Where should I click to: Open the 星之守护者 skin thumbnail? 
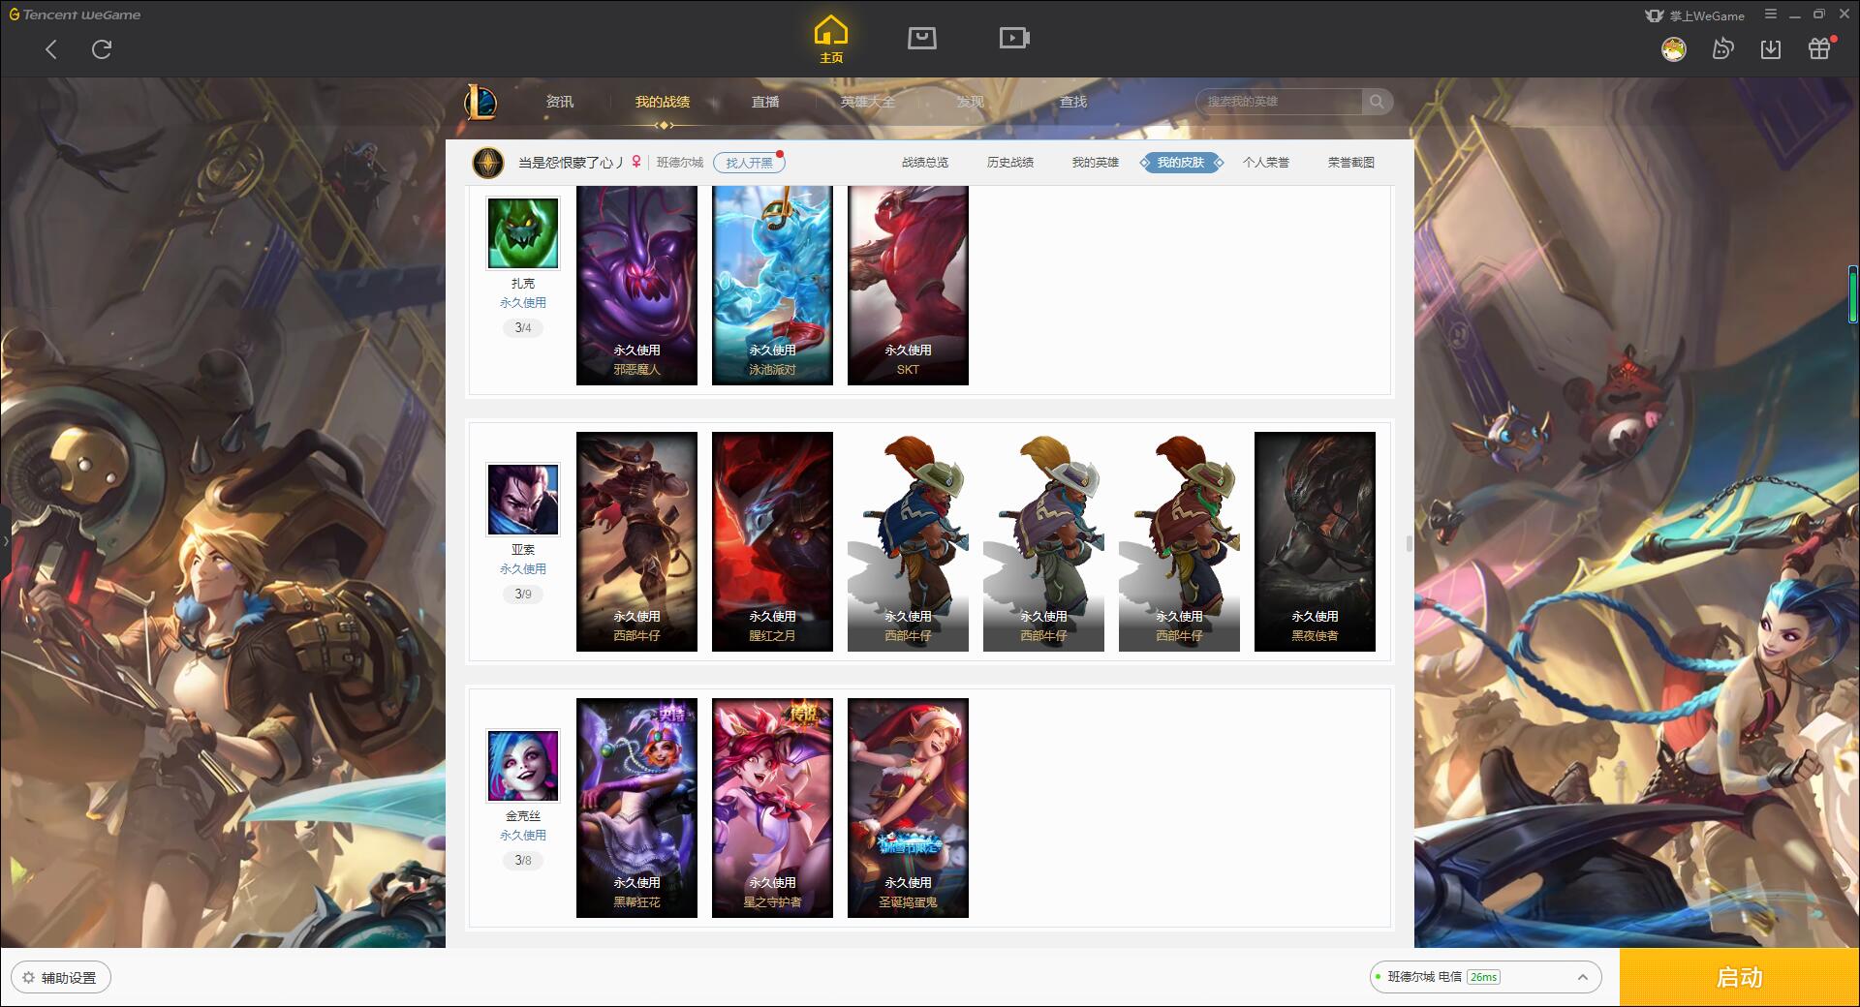(772, 808)
